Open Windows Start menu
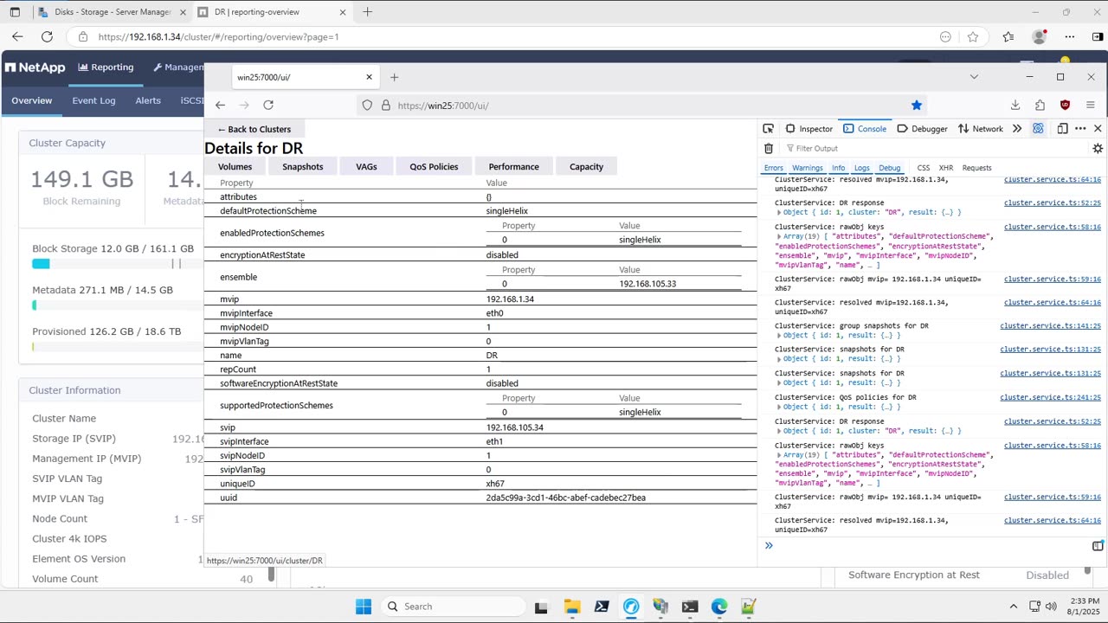 point(364,607)
